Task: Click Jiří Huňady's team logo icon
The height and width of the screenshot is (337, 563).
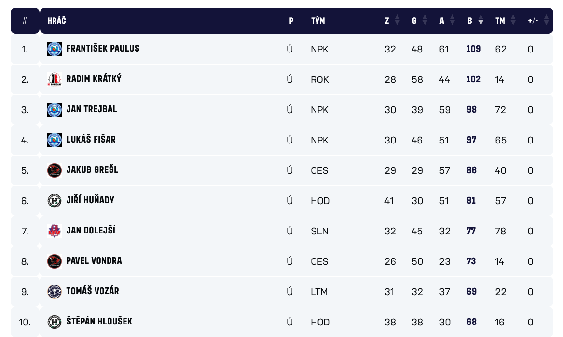Action: tap(55, 201)
